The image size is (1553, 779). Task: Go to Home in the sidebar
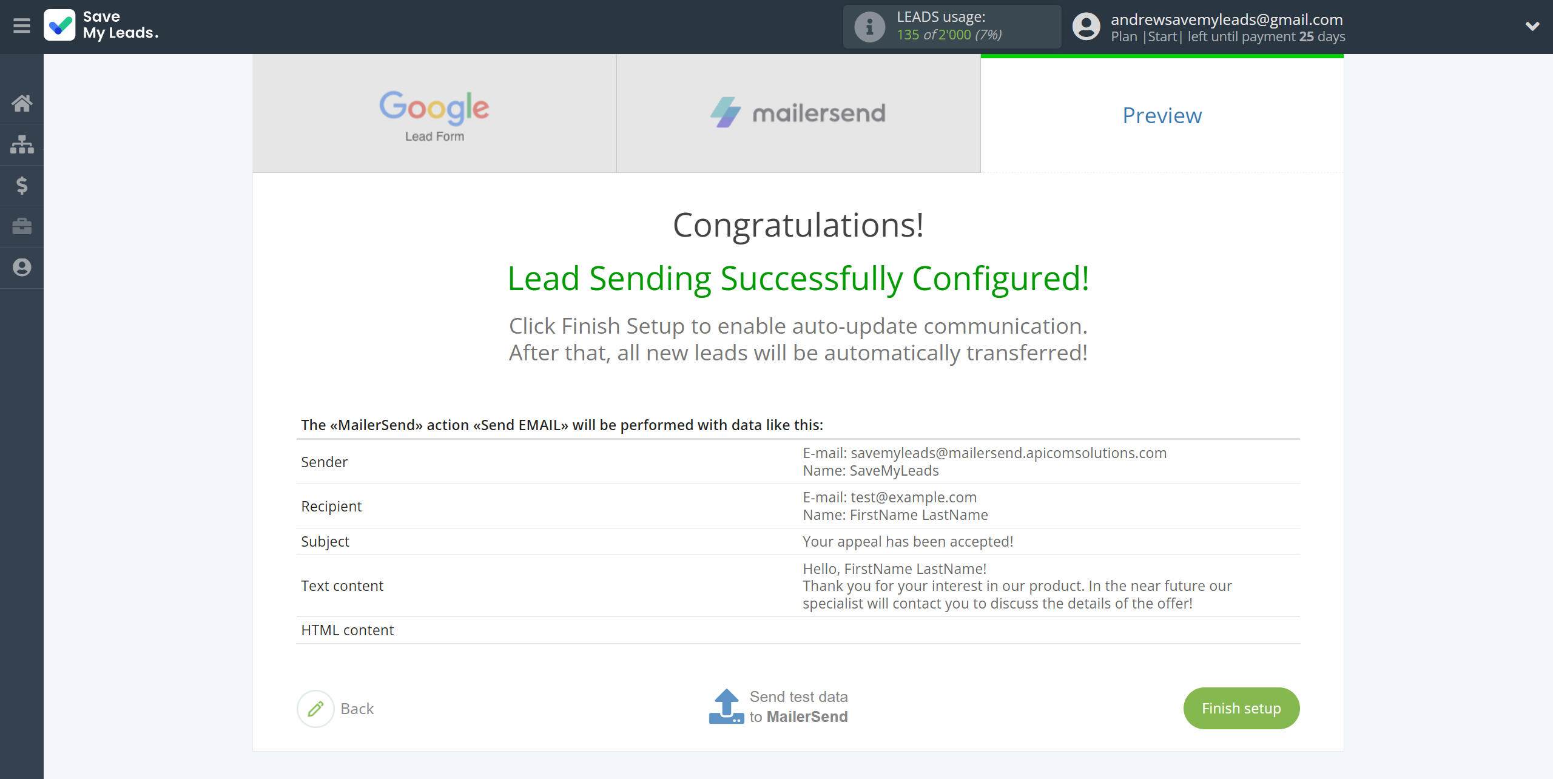coord(22,103)
